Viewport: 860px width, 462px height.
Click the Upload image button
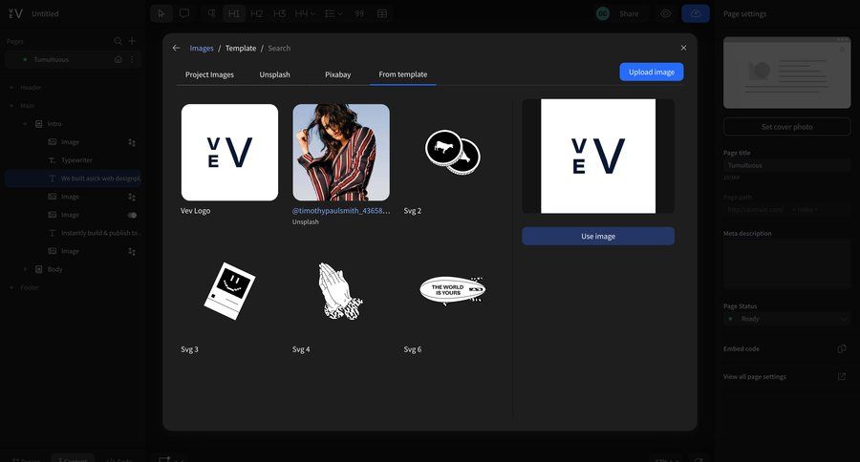(x=651, y=72)
